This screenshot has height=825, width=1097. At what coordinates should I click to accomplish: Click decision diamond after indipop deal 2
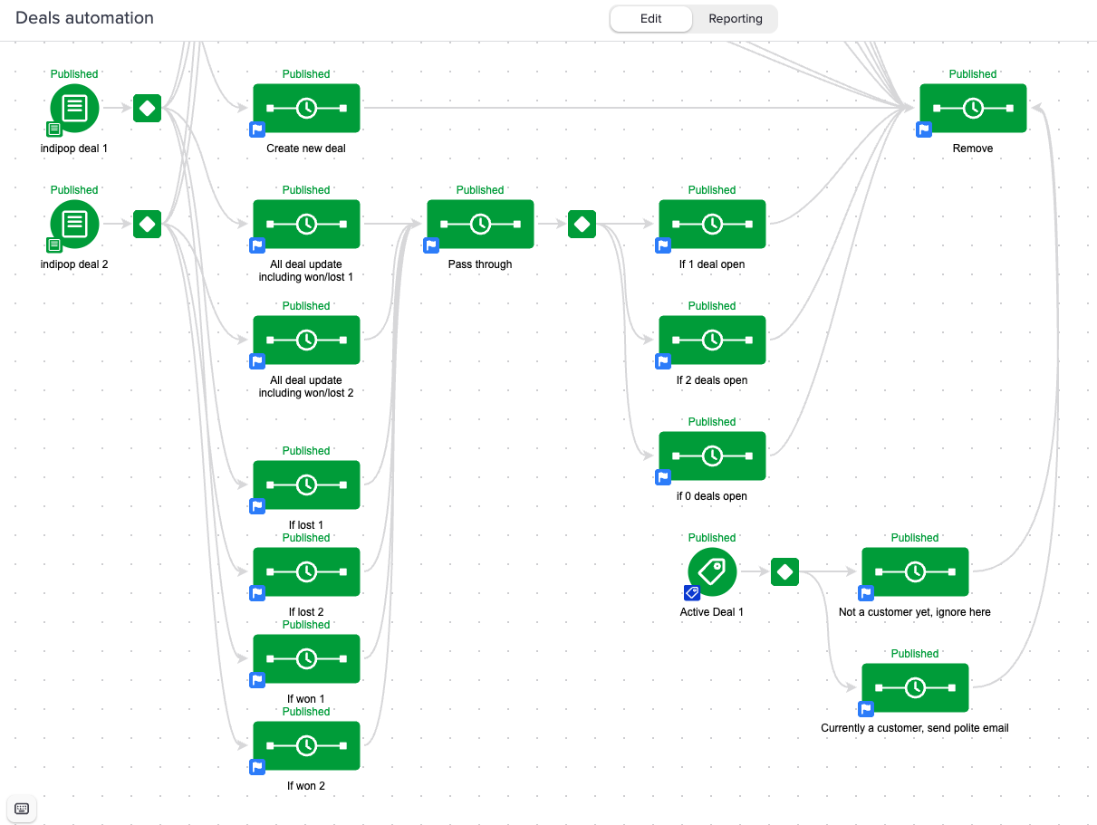tap(147, 225)
